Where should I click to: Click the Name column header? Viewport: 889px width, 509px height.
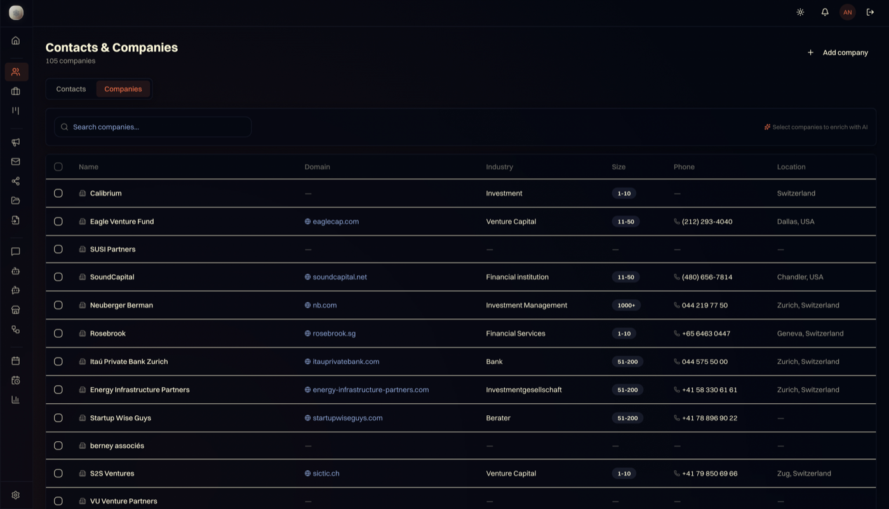88,167
